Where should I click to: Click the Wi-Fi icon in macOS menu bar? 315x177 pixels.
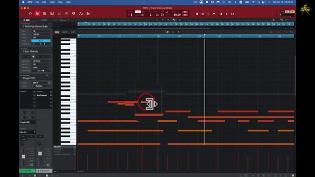253,2
